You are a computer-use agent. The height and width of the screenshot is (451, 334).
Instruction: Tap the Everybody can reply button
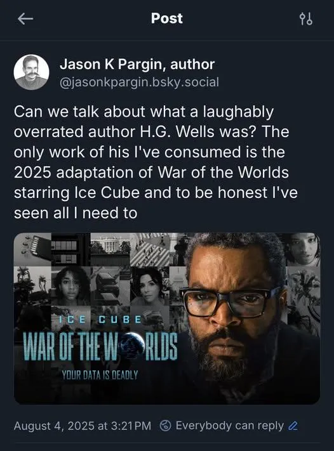(x=229, y=426)
